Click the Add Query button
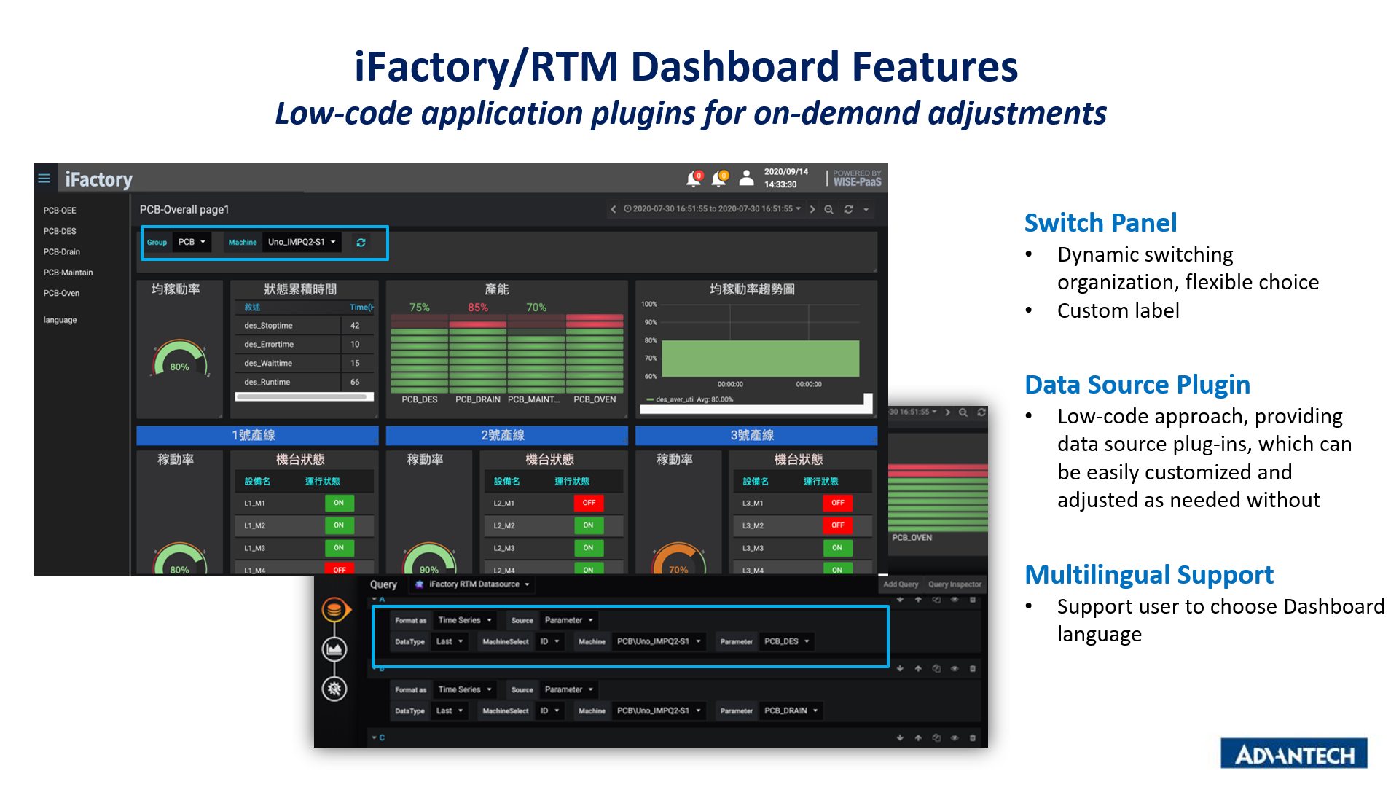Screen dimensions: 1399x787 [x=901, y=584]
